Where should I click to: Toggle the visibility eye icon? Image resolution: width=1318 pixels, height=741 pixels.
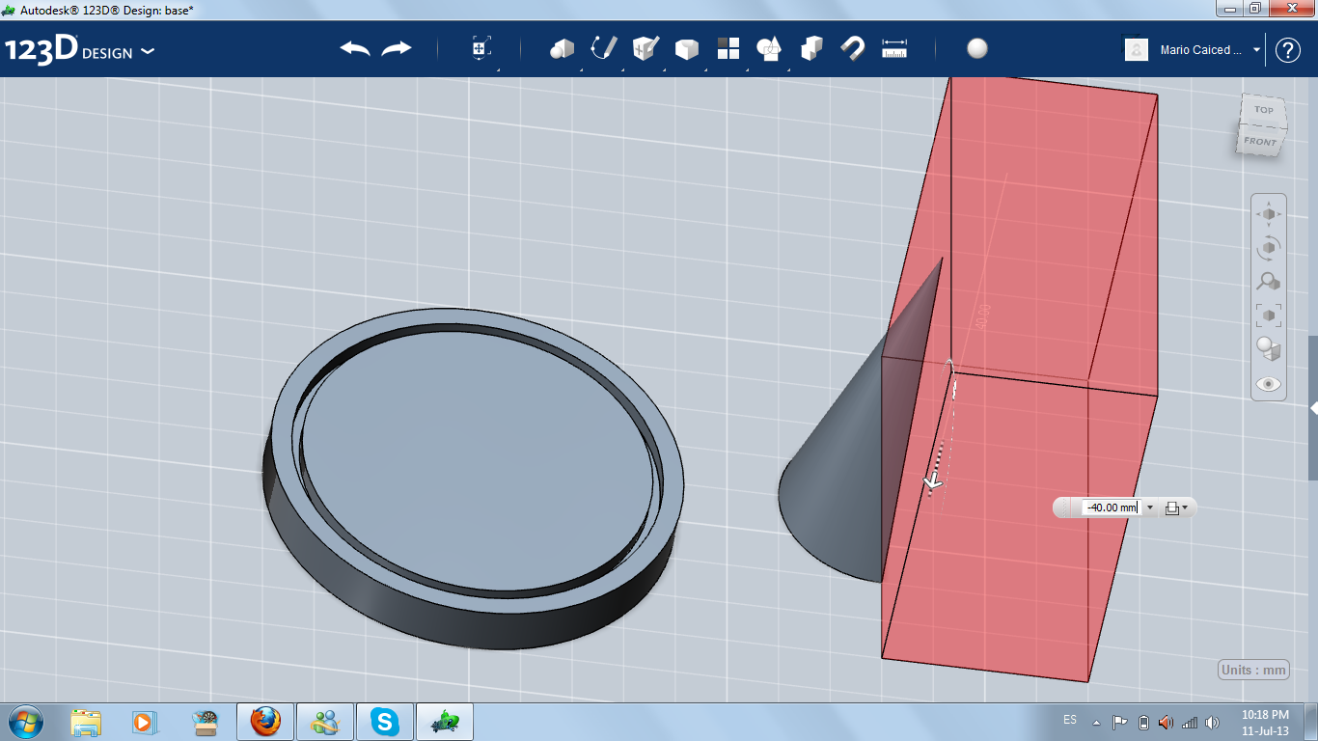(1268, 384)
